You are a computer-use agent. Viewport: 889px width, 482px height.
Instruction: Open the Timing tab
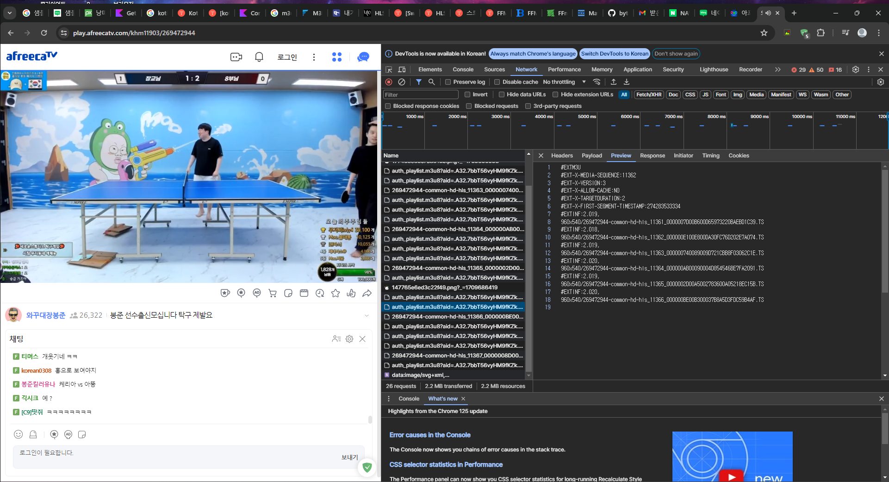tap(711, 156)
